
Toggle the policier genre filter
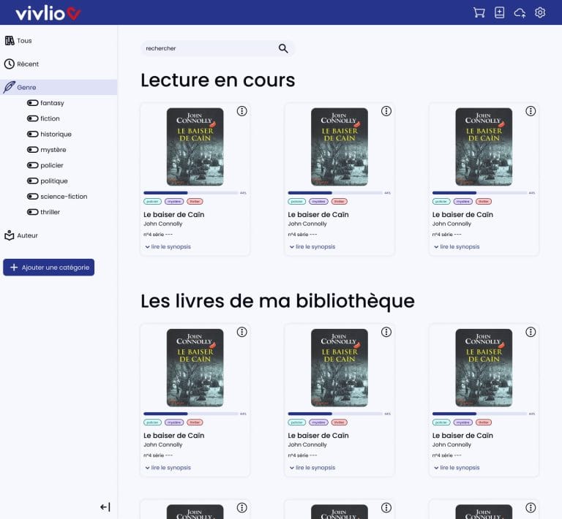33,165
